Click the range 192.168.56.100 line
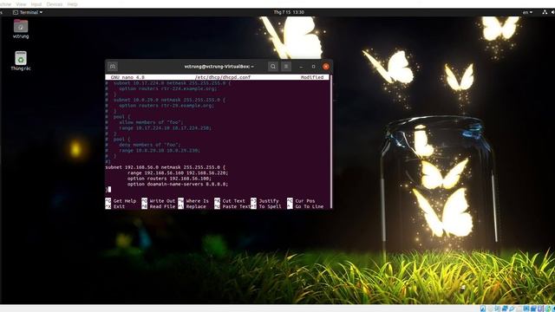This screenshot has width=555, height=312. [178, 173]
